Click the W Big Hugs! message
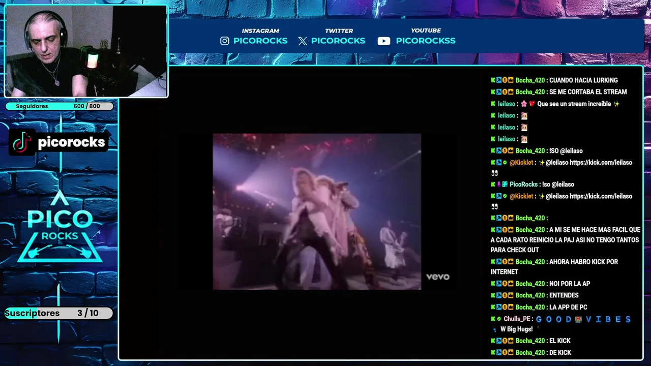The width and height of the screenshot is (651, 366). tap(517, 329)
